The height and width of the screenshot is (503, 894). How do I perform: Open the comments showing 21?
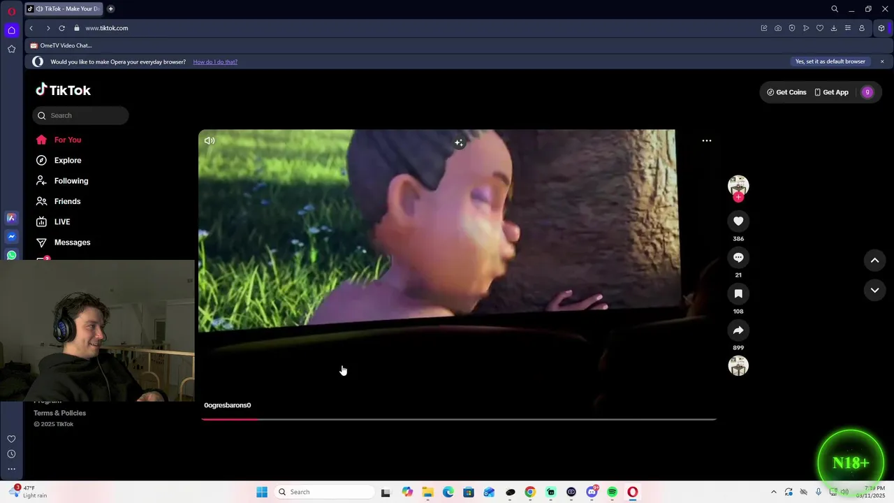pyautogui.click(x=738, y=258)
